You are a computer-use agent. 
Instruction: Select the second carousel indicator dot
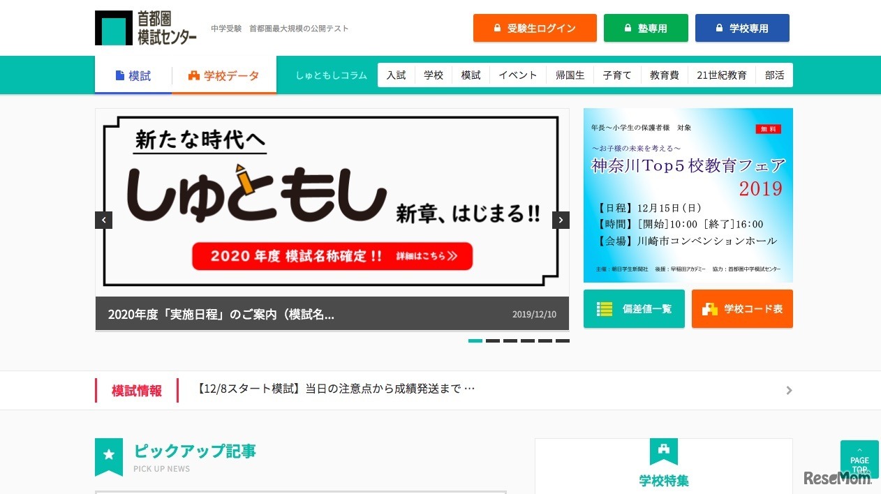pos(493,341)
